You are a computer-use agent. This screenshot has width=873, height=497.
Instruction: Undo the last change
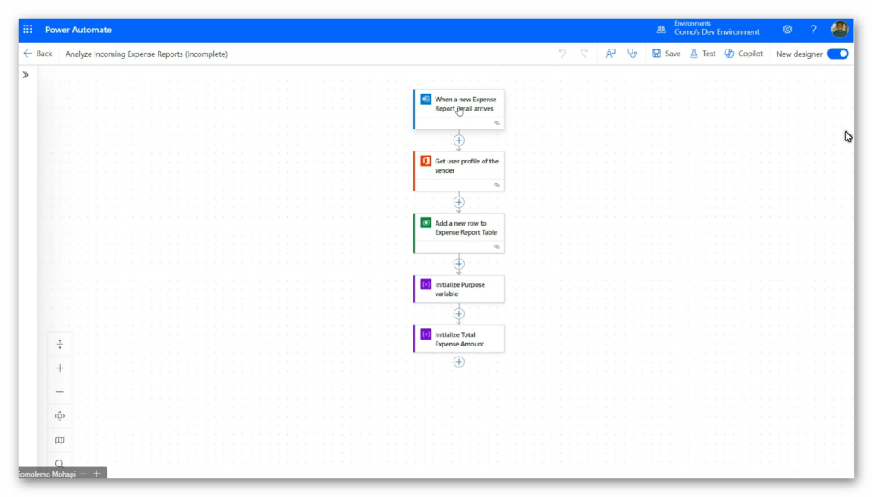[x=563, y=54]
